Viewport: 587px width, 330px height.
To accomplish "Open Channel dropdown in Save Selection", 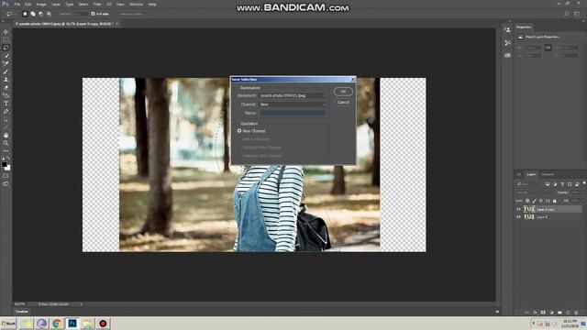I will click(x=293, y=104).
